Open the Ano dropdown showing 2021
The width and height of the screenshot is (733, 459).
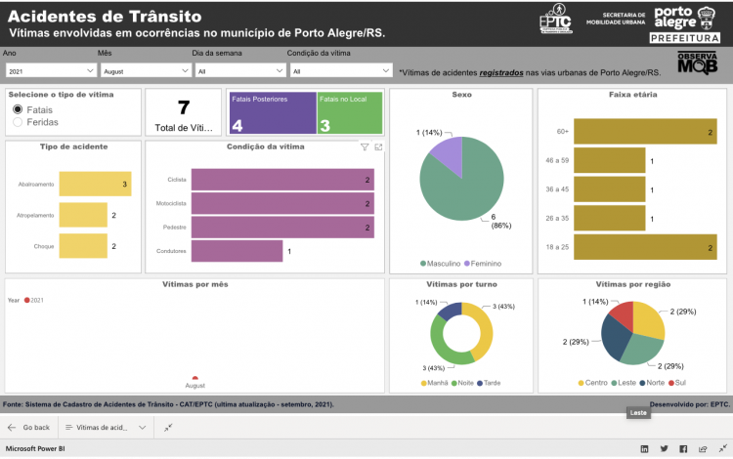[51, 71]
